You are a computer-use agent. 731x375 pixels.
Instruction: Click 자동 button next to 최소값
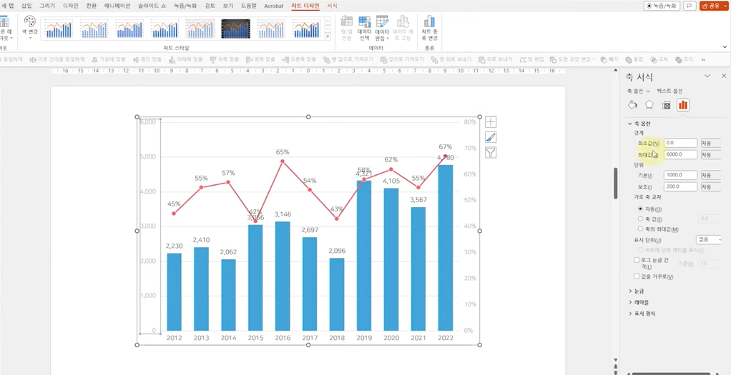point(711,143)
